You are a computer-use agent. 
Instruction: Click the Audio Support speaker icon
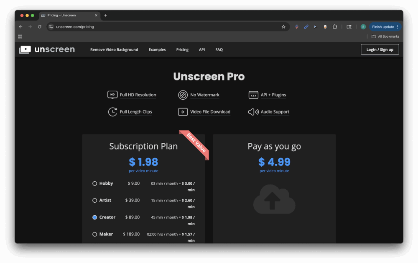pos(253,112)
